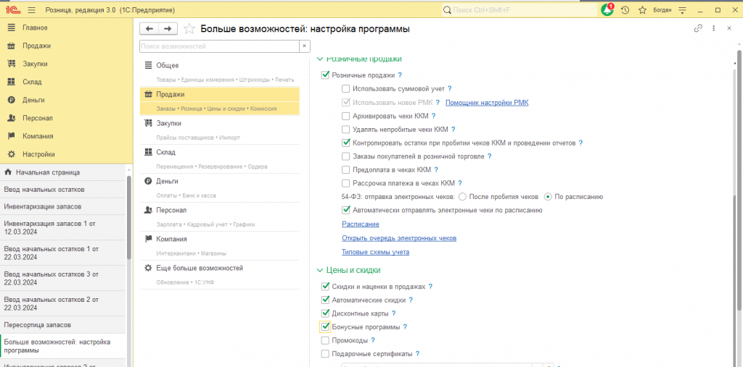This screenshot has width=743, height=367.
Task: Collapse the Цены и скидки section
Action: [x=320, y=270]
